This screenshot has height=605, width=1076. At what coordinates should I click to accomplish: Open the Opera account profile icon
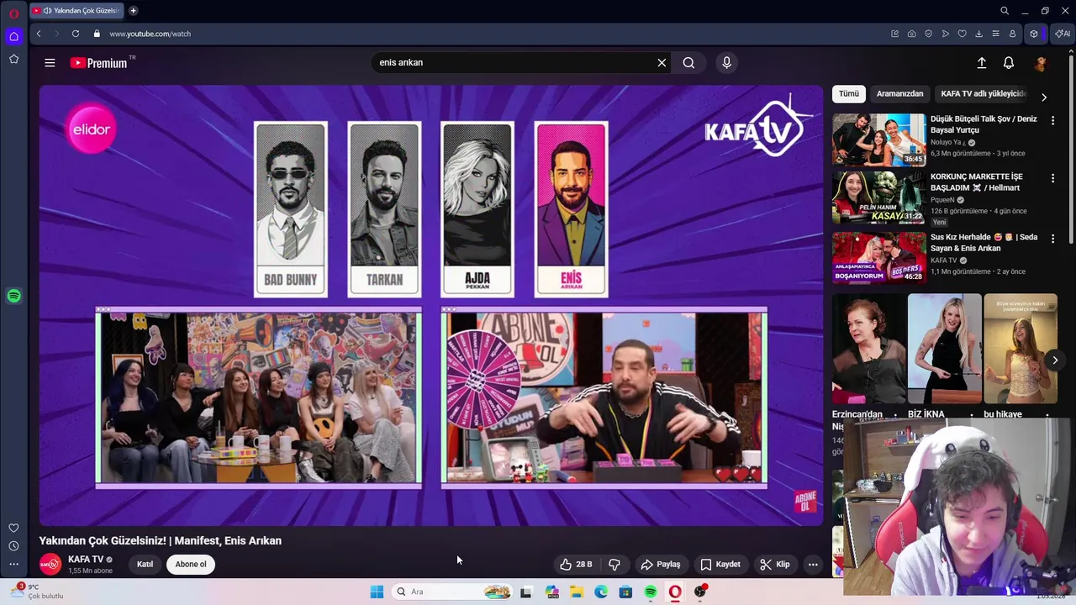pos(1013,34)
